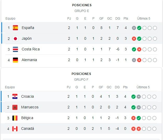This screenshot has height=140, width=163.
Task: Click the Costa Rica flag icon
Action: coord(15,49)
